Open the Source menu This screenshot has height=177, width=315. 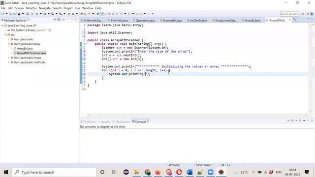point(19,8)
